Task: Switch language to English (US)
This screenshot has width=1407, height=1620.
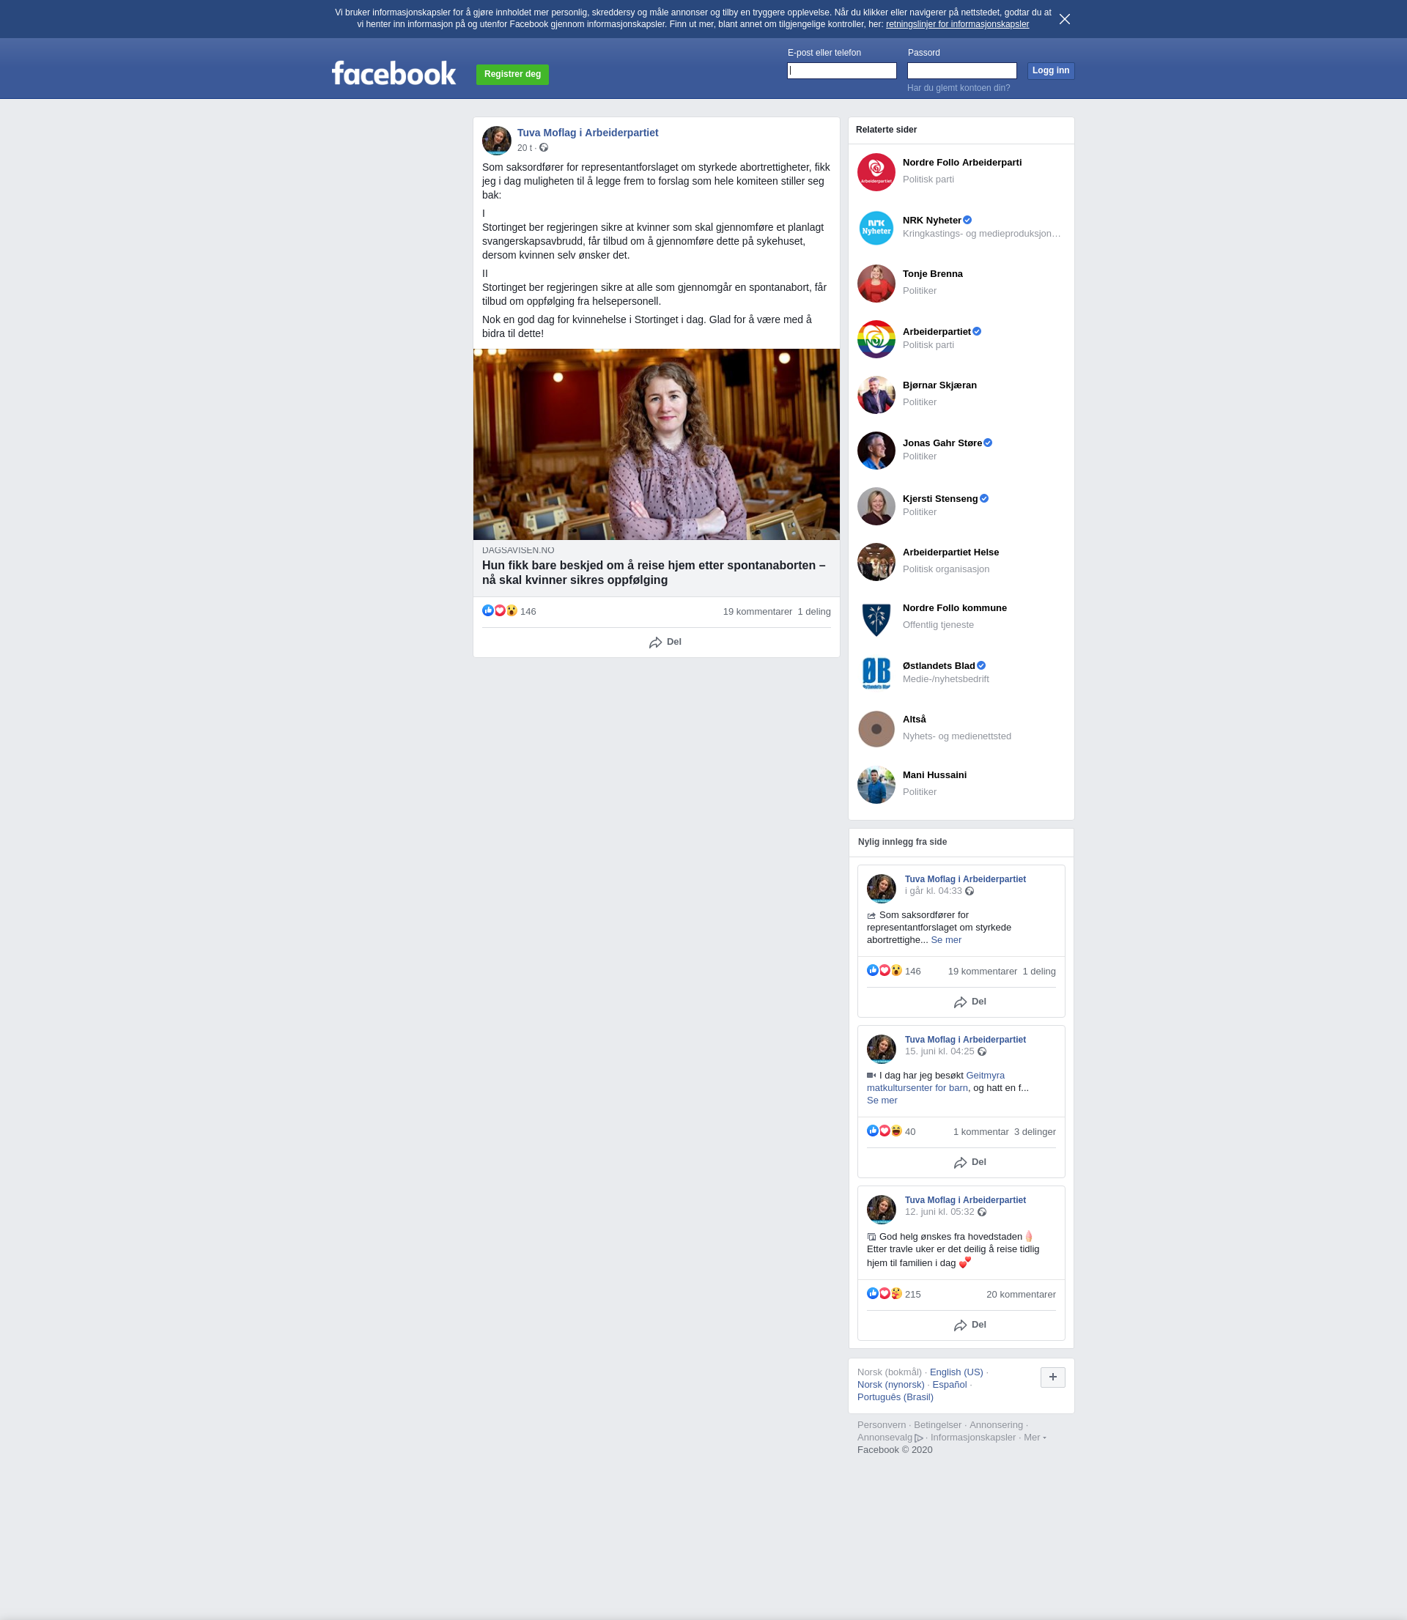Action: point(956,1372)
